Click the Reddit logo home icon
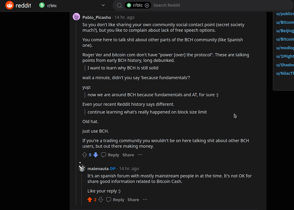The image size is (294, 210). [9, 6]
